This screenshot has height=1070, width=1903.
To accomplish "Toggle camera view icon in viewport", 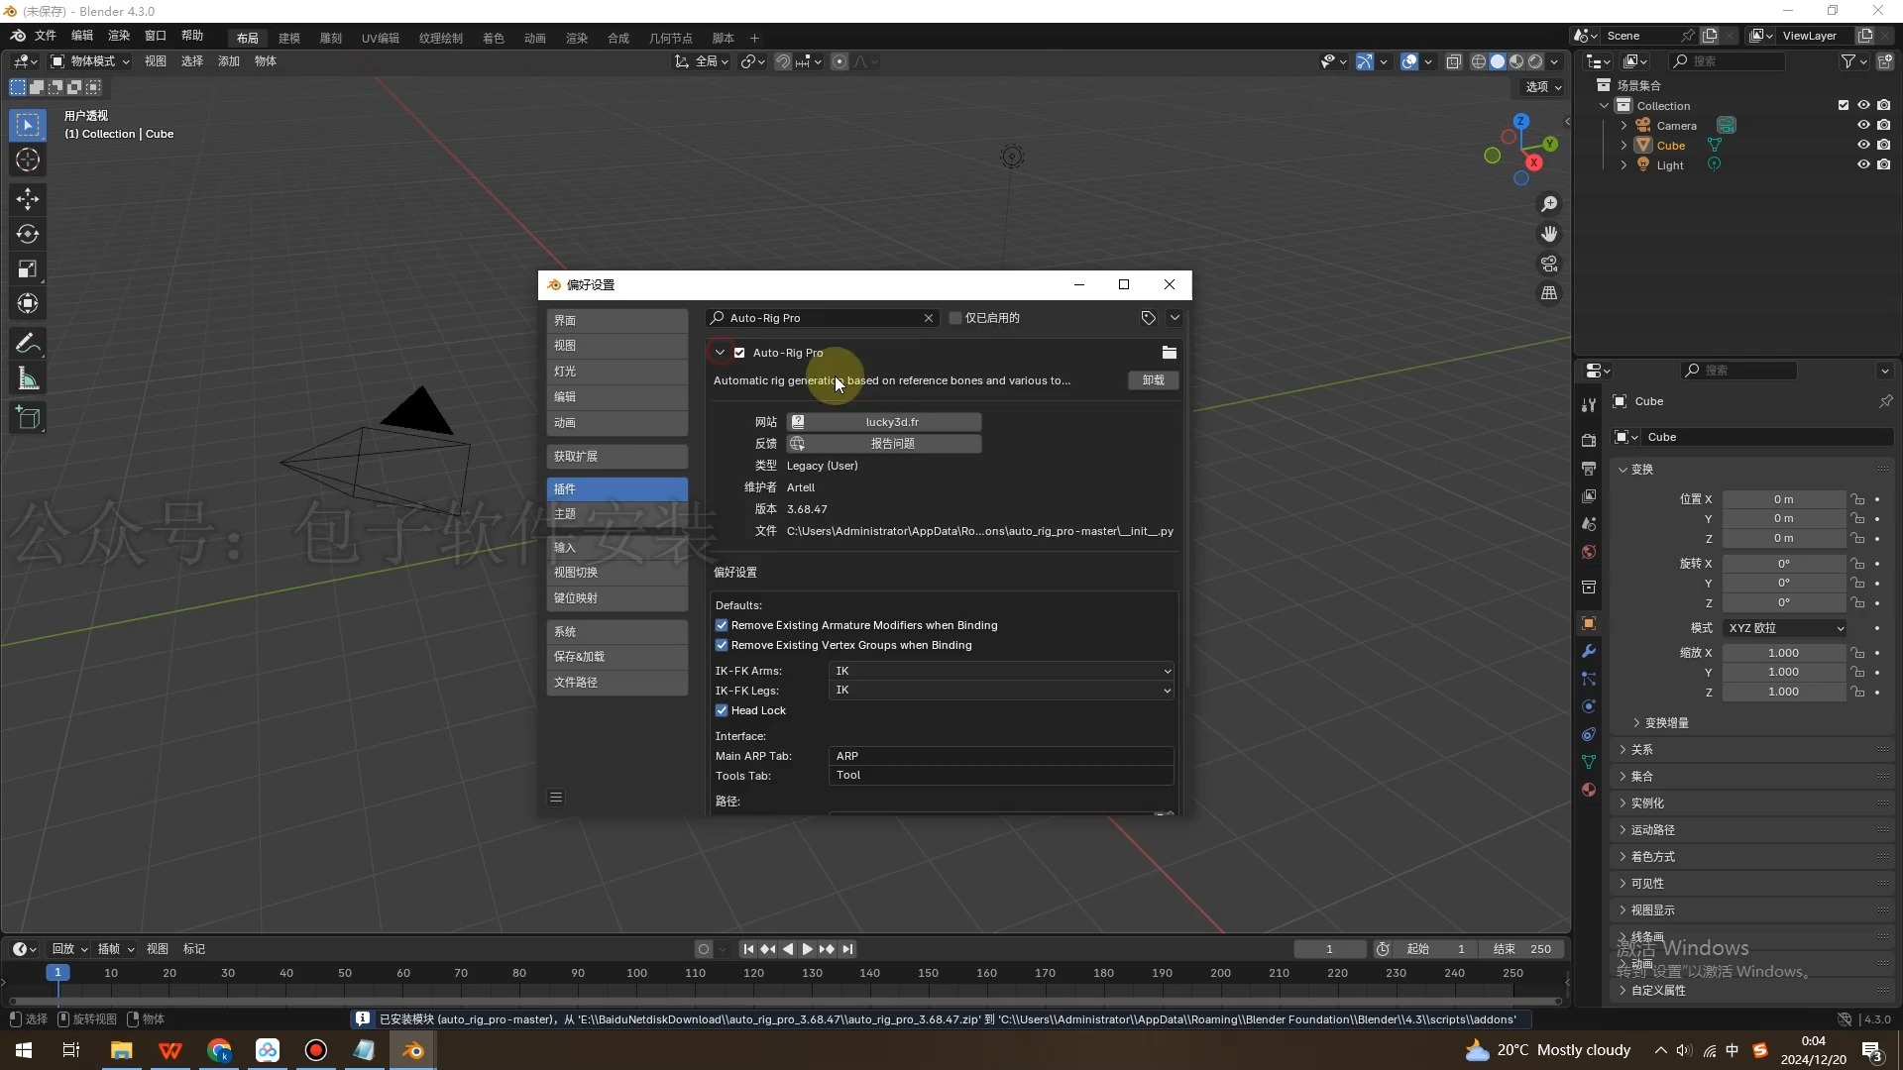I will [1548, 264].
